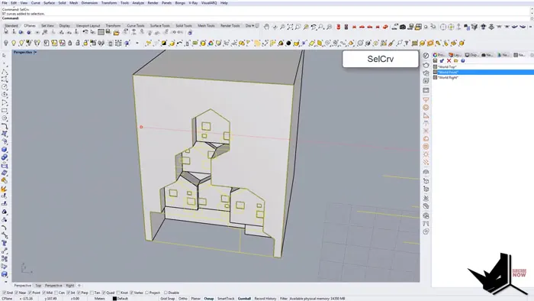Click the blue help icon in panel
This screenshot has height=301, width=534.
coord(463,60)
